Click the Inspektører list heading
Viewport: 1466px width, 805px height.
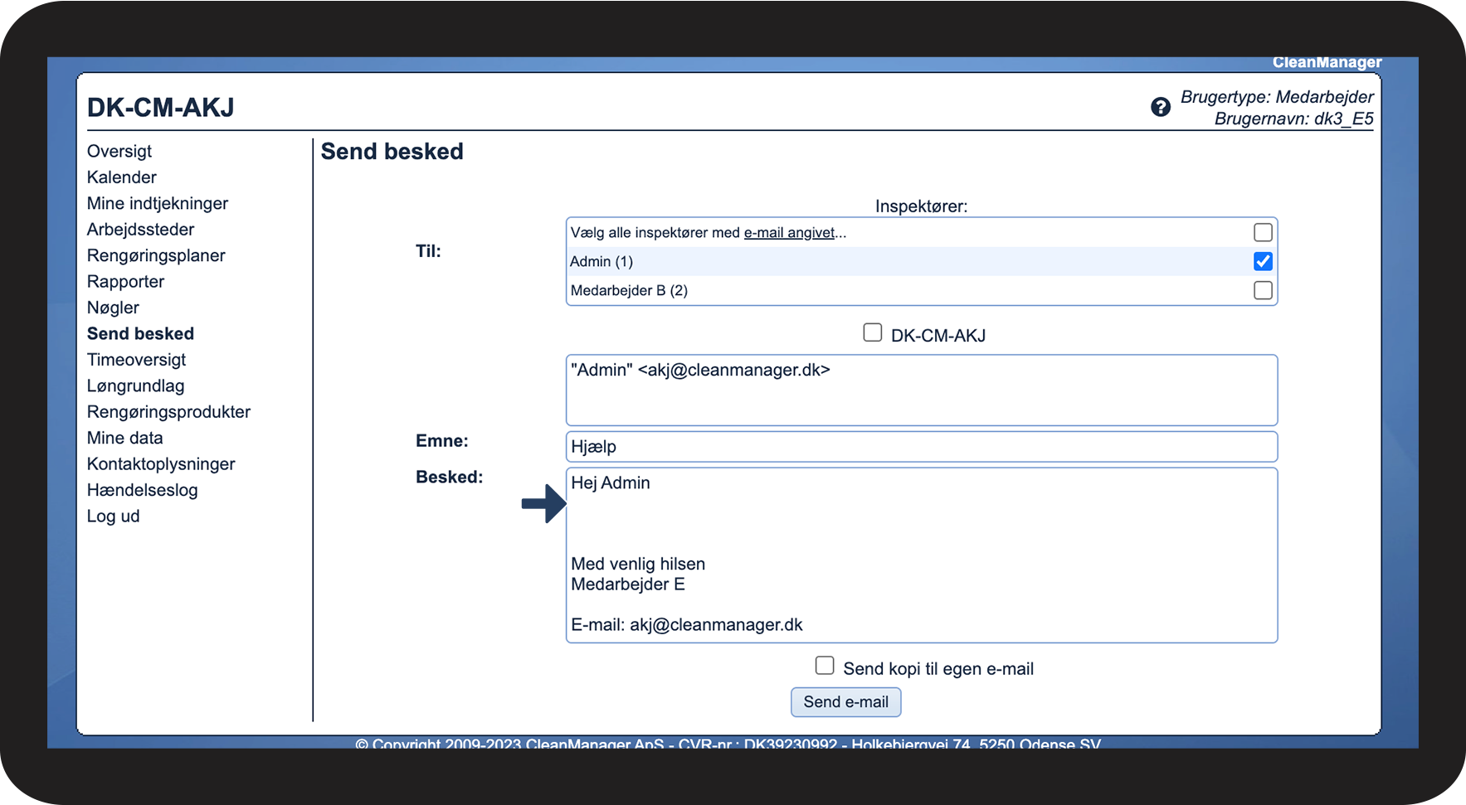[922, 206]
